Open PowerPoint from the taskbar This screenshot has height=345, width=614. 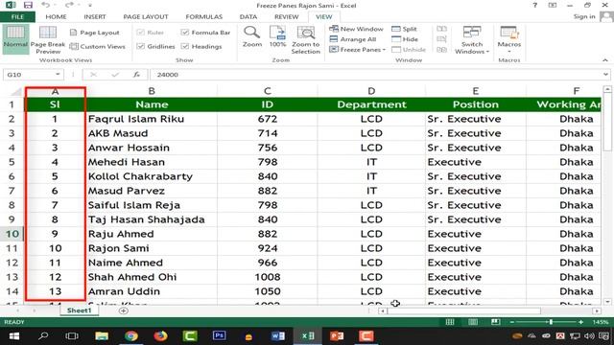[x=337, y=335]
